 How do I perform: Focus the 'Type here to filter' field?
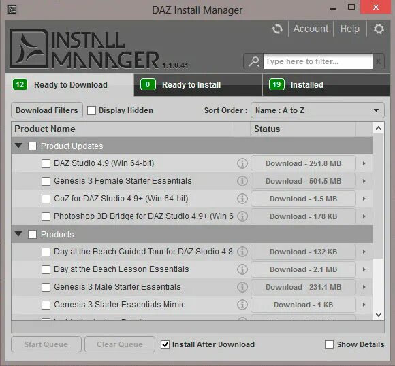(317, 61)
